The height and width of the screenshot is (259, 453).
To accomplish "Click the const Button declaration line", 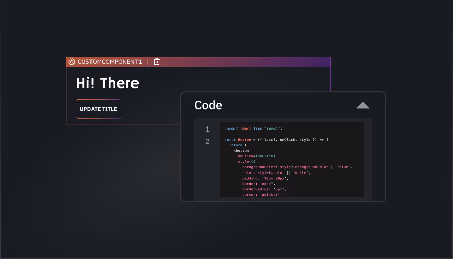I will (x=276, y=140).
